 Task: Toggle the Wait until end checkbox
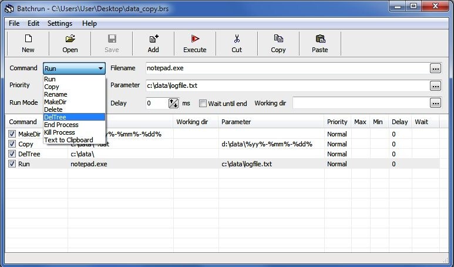pos(203,103)
